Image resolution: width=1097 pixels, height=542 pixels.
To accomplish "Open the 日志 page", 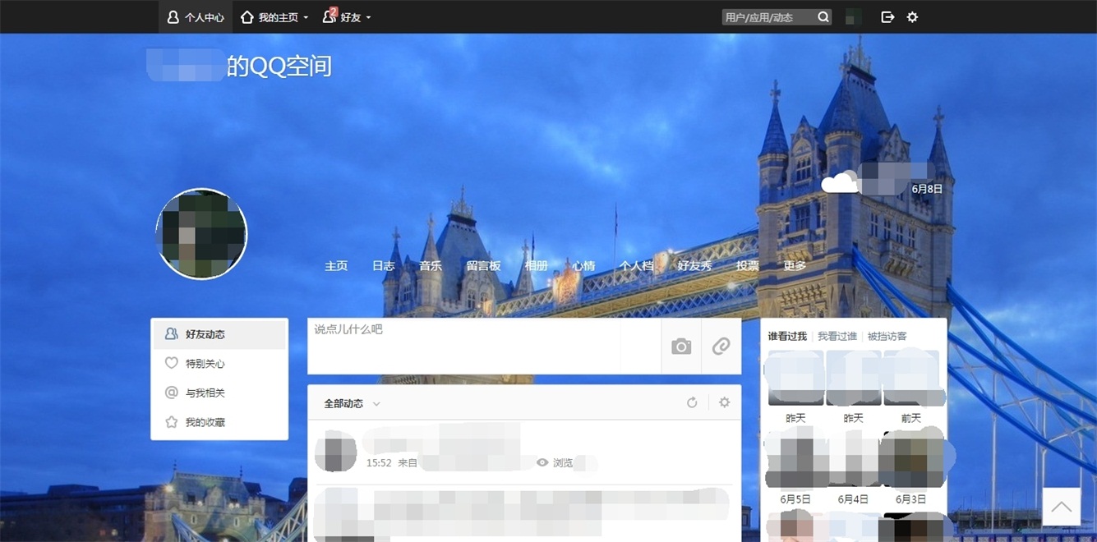I will coord(383,265).
